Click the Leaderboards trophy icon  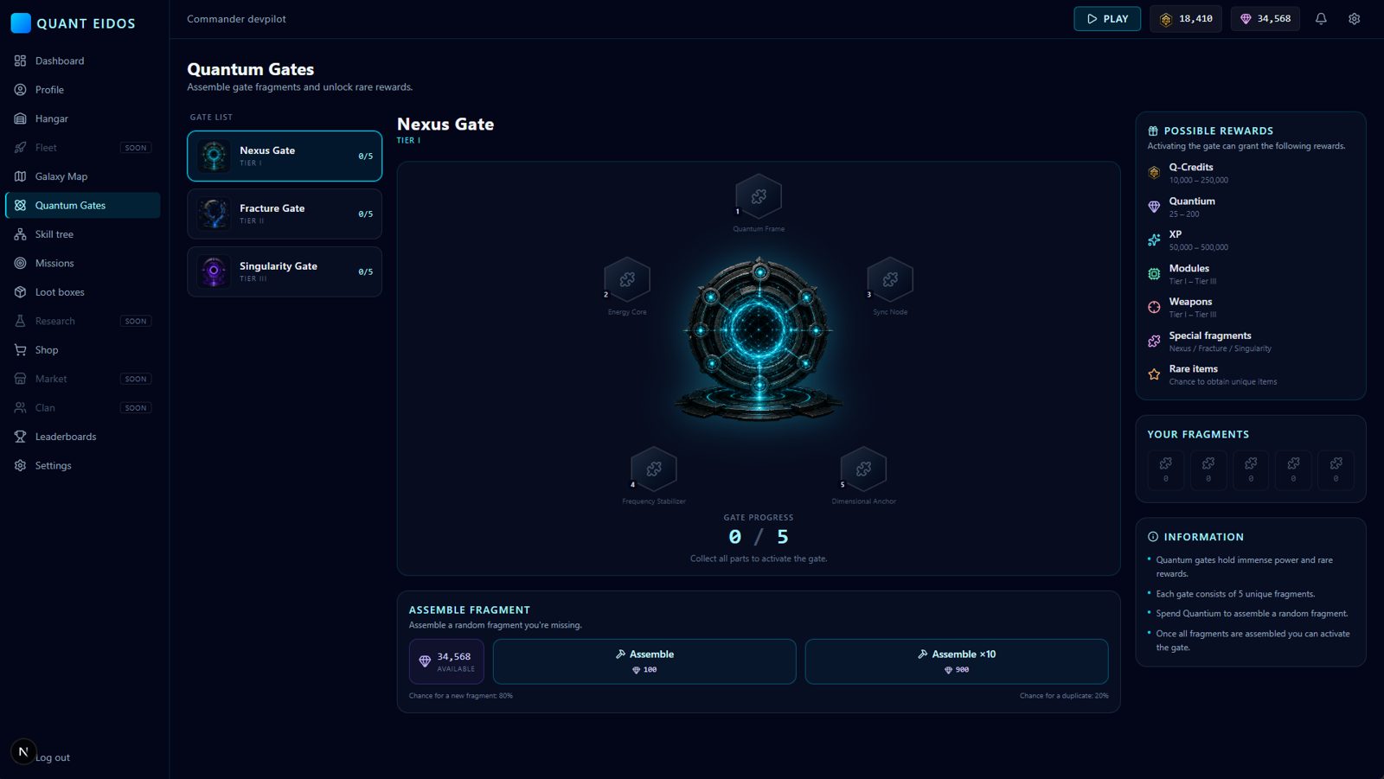[x=21, y=437]
